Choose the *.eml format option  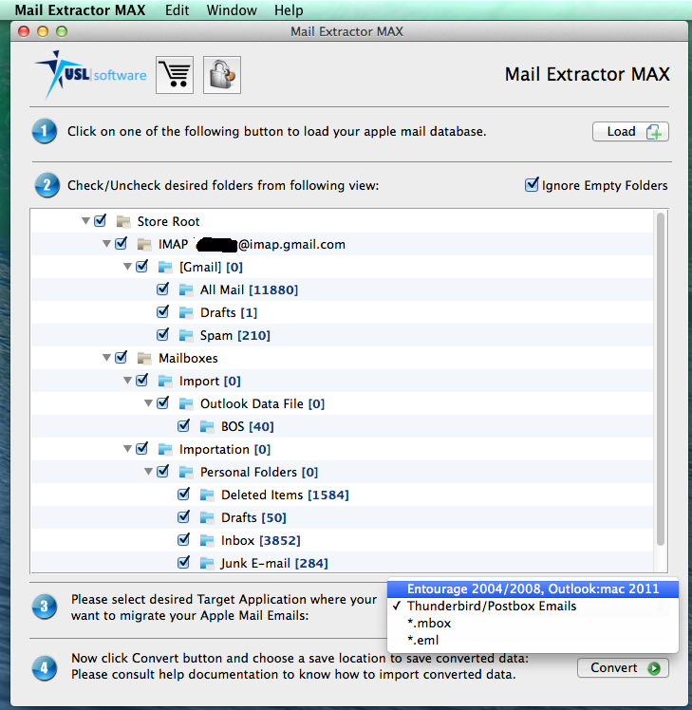pyautogui.click(x=533, y=641)
